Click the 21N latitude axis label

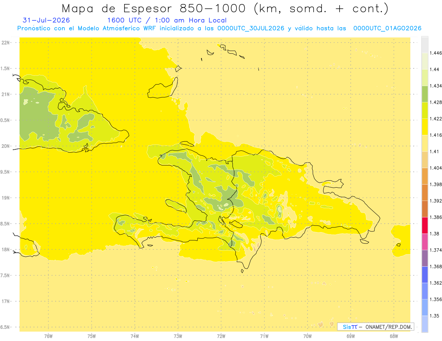coord(6,94)
